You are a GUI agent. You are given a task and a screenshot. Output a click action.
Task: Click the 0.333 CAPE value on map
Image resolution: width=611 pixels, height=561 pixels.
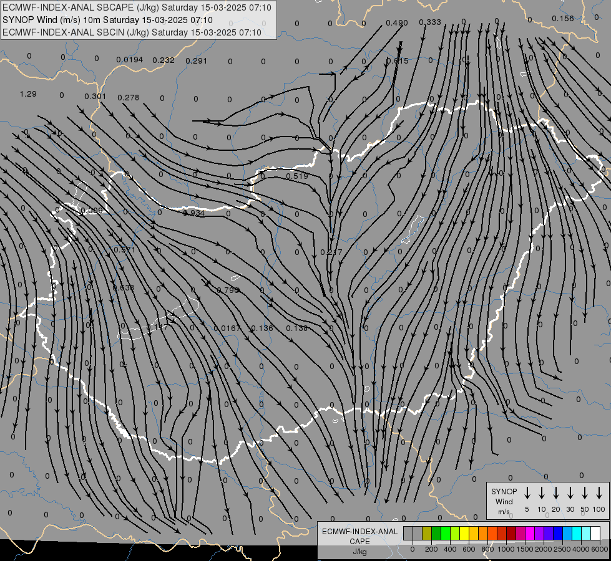[x=430, y=22]
